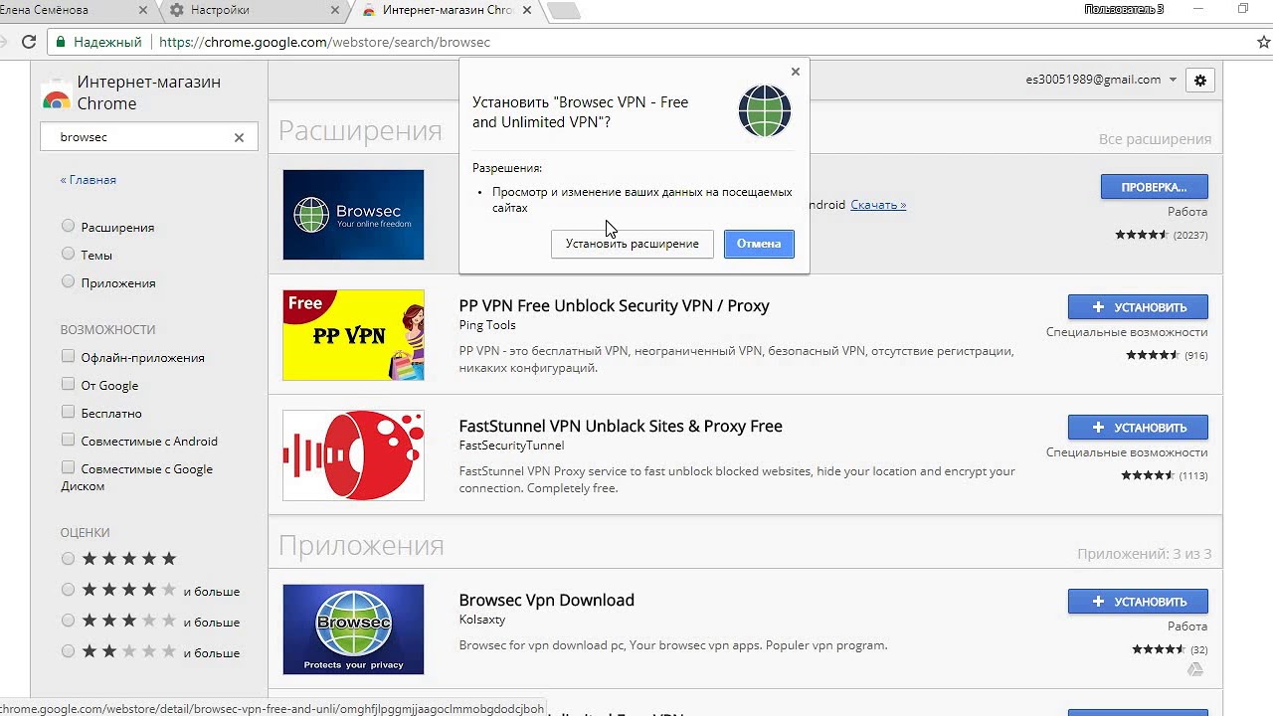Screen dimensions: 1273x716
Task: Open the FastStunnel extension thumbnail
Action: [x=353, y=455]
